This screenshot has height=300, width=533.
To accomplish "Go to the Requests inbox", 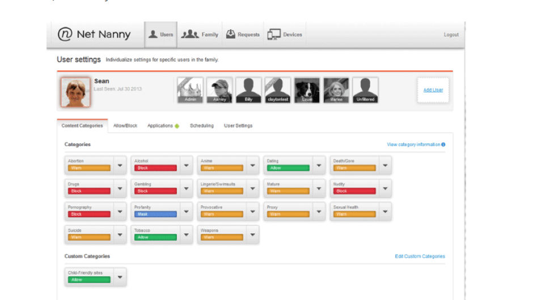I will [242, 35].
